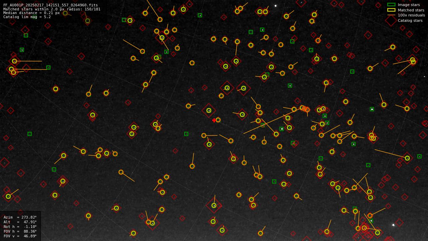Click the 'FOV h = 88.36°' readout
The height and width of the screenshot is (241, 428).
tap(20, 231)
